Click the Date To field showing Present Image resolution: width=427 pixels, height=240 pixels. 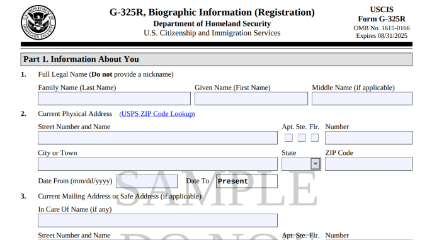point(247,181)
